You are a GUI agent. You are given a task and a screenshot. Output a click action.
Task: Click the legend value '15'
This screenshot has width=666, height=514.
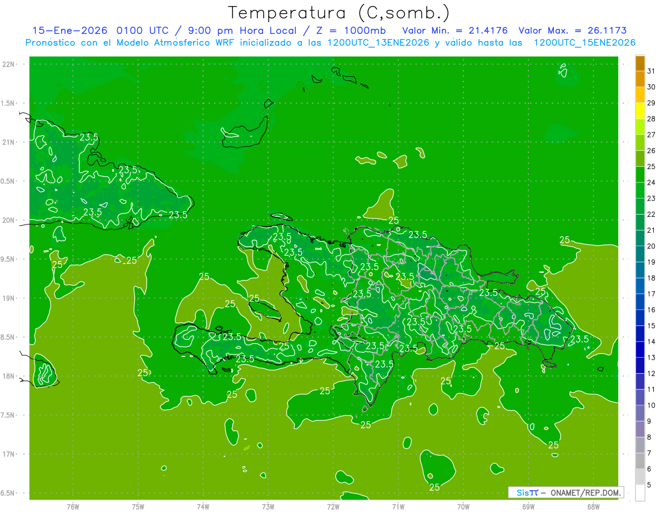[652, 325]
